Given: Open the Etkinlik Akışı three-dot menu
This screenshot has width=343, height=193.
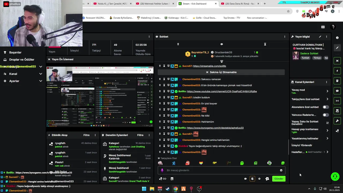Looking at the screenshot, I should [95, 135].
